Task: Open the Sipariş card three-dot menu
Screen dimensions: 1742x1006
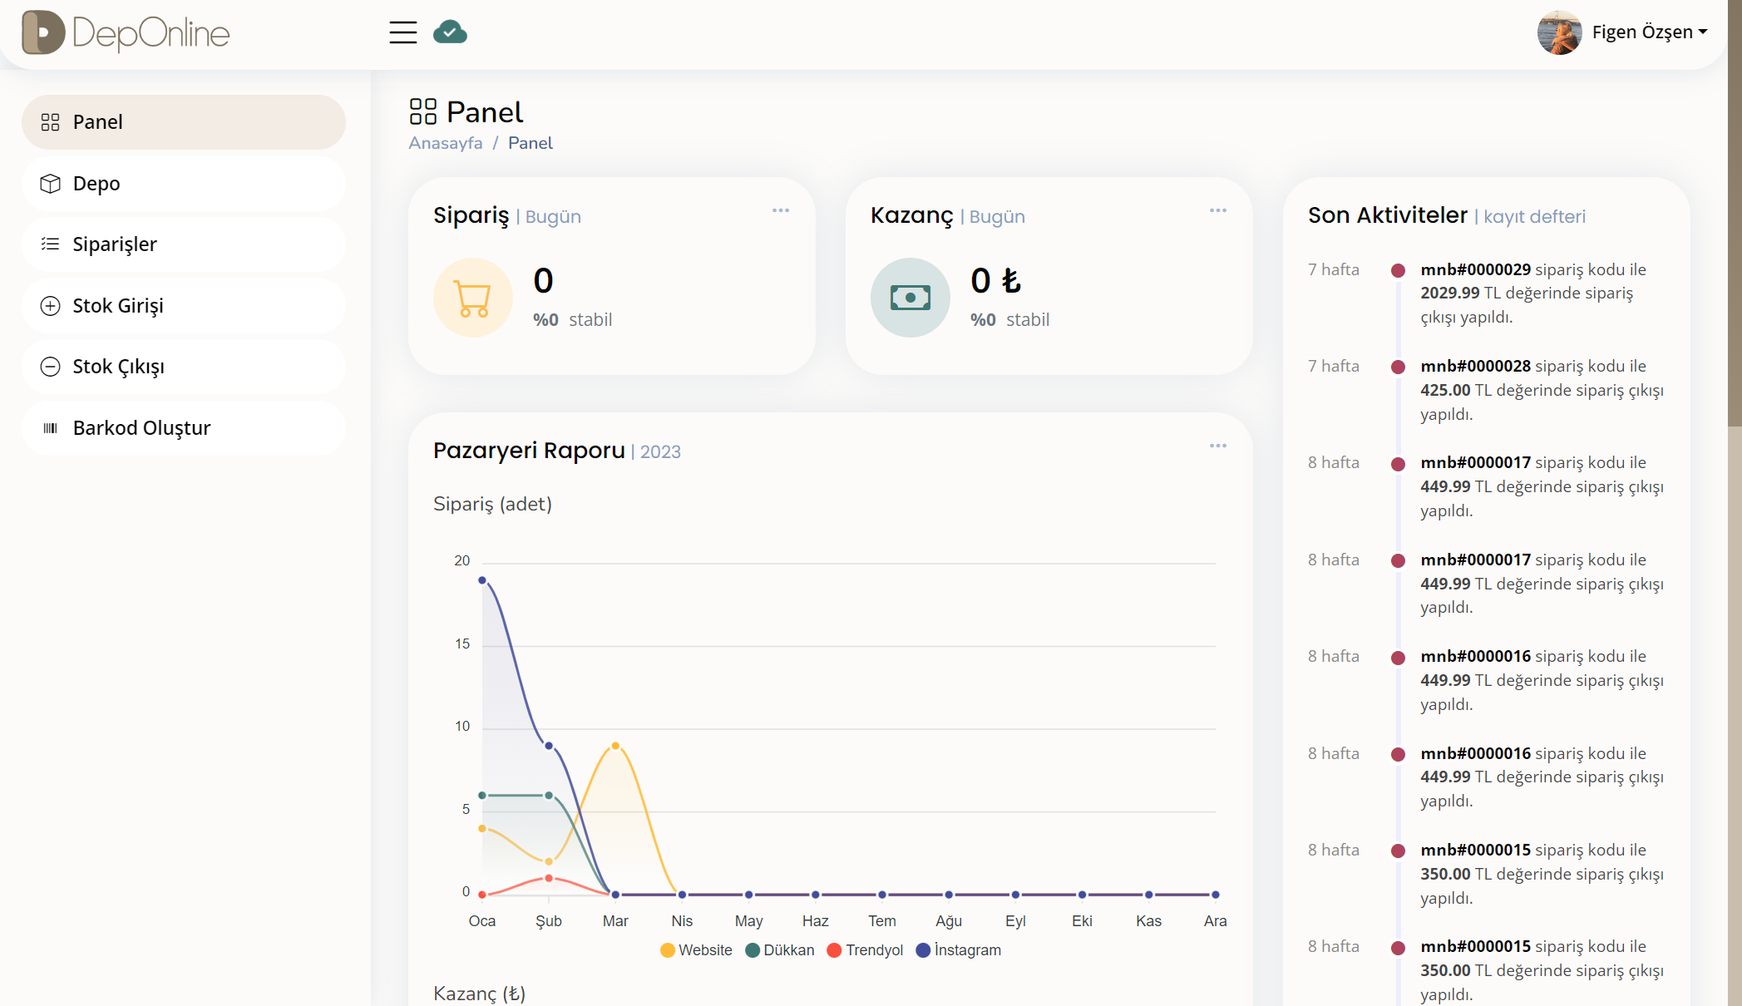Action: [x=780, y=210]
